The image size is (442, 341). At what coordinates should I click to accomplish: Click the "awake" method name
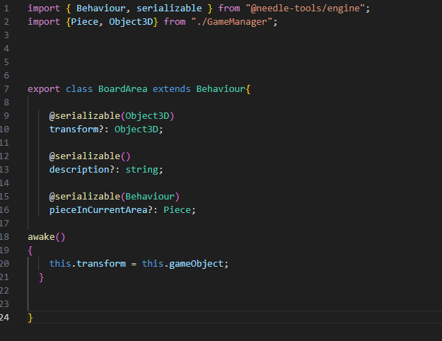click(x=41, y=237)
